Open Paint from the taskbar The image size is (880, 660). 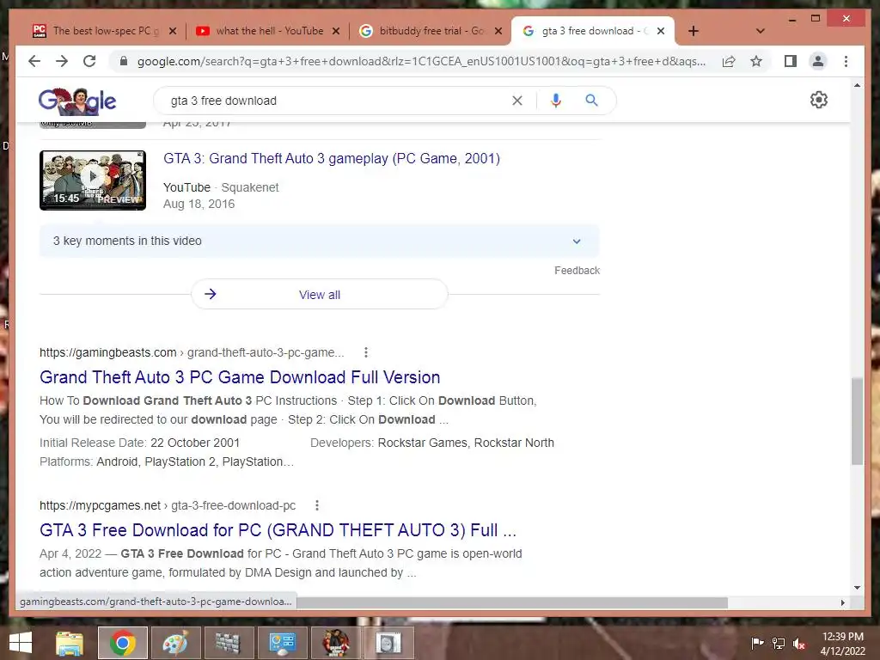coord(175,643)
